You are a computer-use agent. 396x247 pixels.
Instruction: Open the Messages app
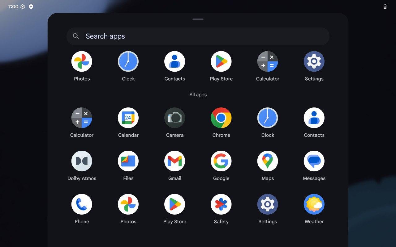click(x=314, y=161)
